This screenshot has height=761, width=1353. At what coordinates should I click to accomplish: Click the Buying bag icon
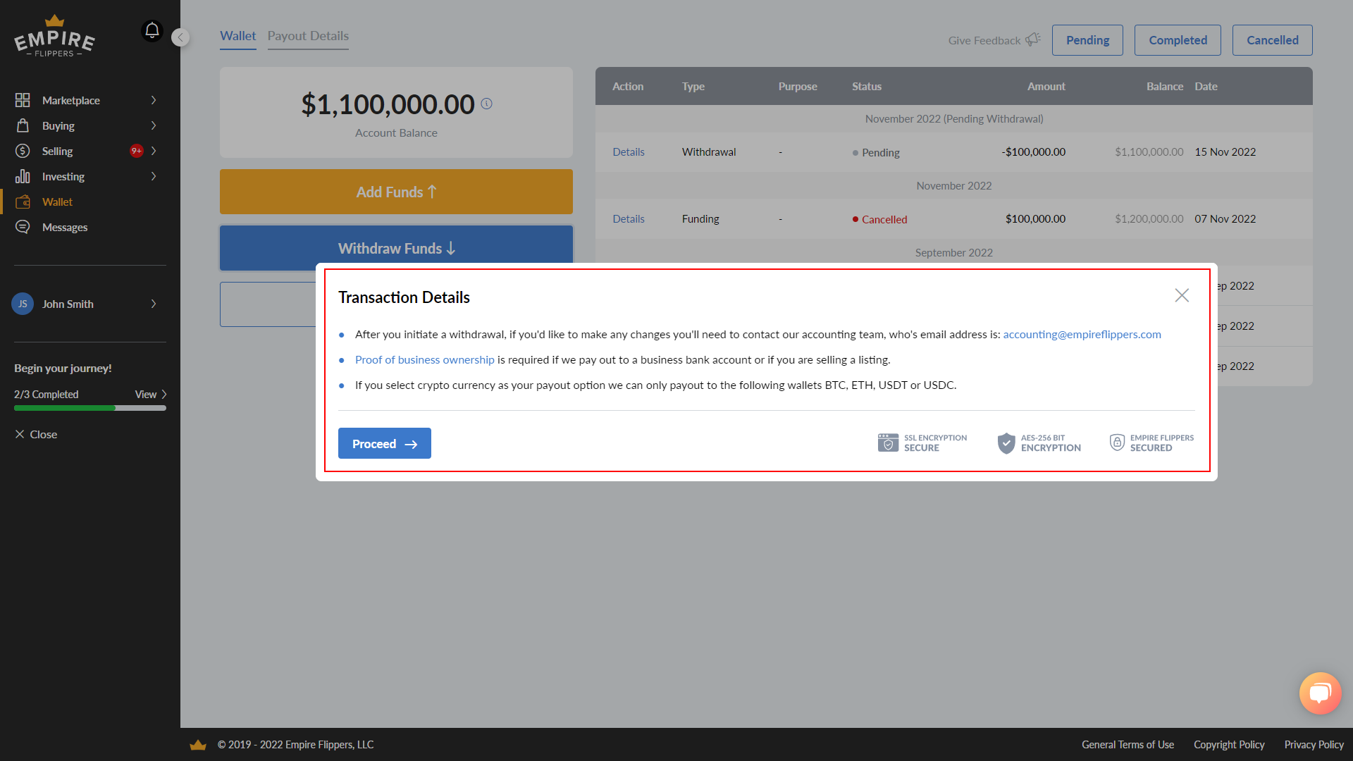(x=23, y=125)
